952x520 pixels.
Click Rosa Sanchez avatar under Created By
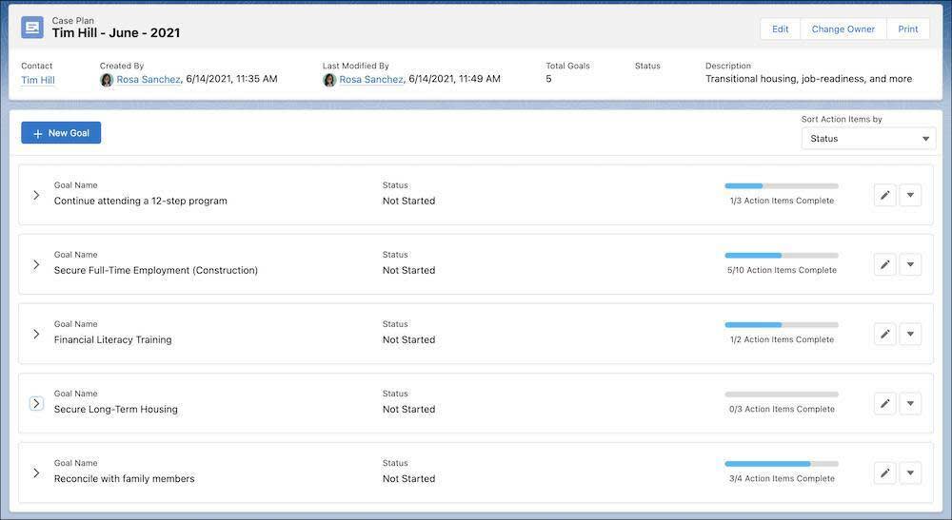[x=107, y=80]
